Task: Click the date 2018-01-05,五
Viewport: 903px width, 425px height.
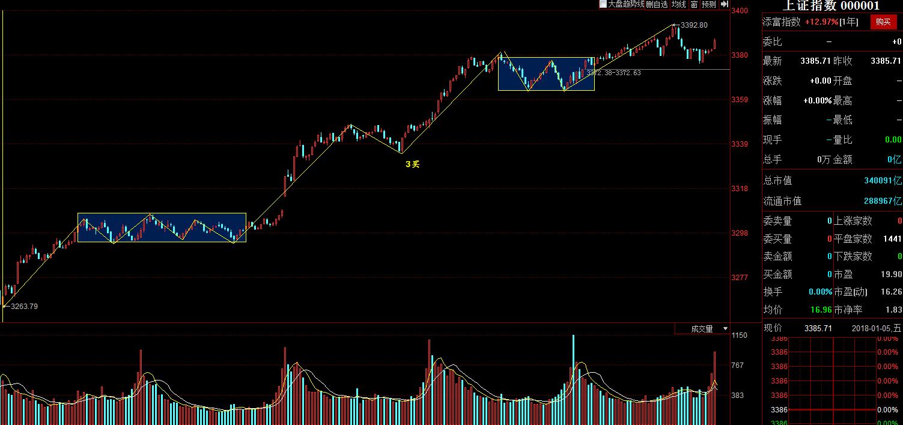Action: tap(877, 328)
